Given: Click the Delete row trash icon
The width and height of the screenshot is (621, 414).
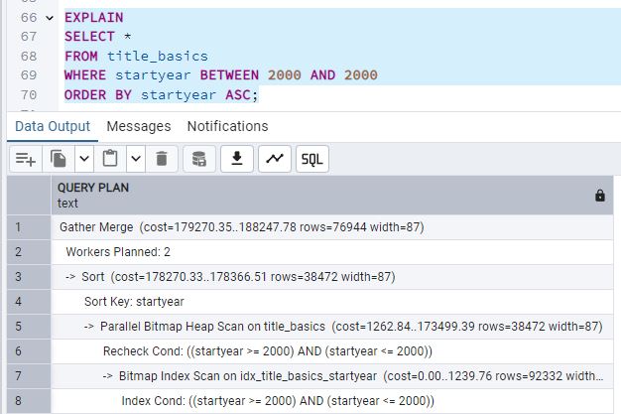Looking at the screenshot, I should tap(163, 159).
